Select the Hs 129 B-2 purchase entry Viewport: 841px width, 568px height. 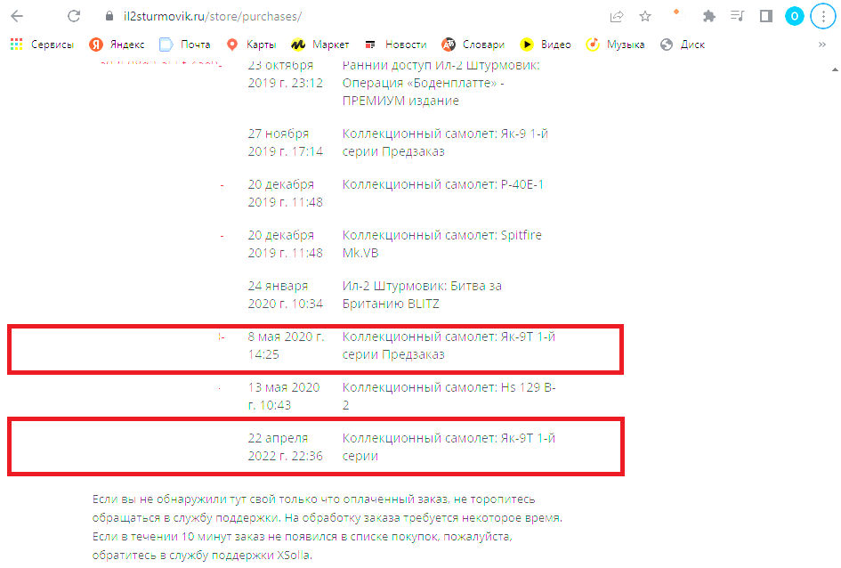[449, 396]
